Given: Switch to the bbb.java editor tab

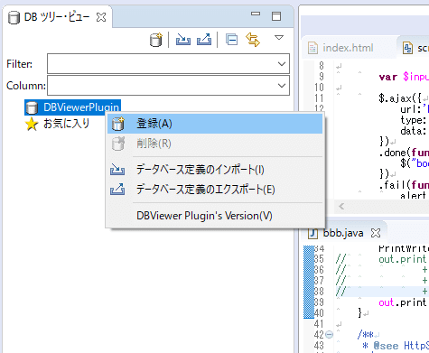Looking at the screenshot, I should tap(343, 233).
